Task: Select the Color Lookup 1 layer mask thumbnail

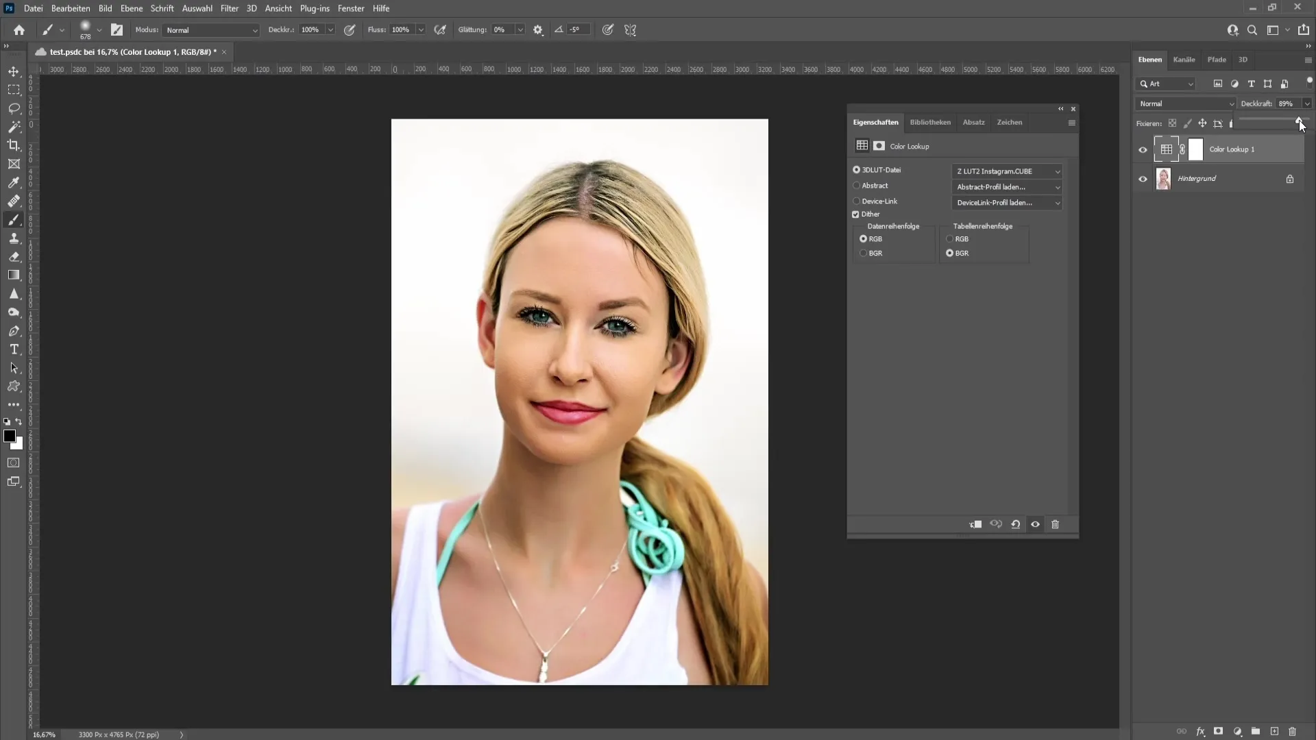Action: tap(1195, 149)
